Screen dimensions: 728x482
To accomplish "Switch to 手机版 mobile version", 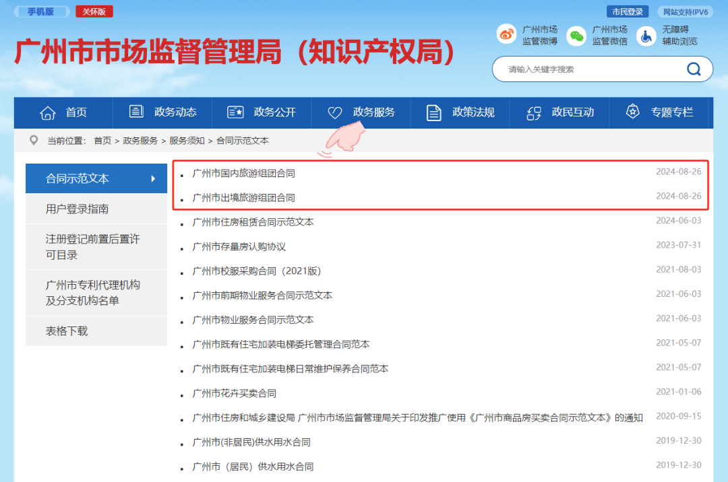I will coord(41,11).
